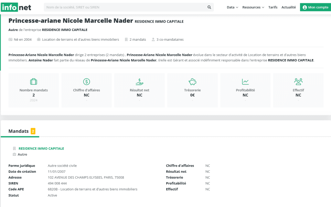
Task: Open the Actualité page
Action: 289,7
